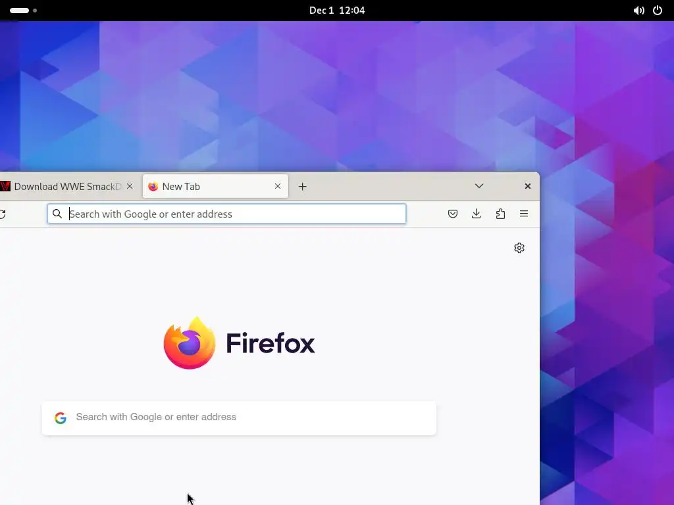Close the New Tab tab
The width and height of the screenshot is (674, 505).
point(278,186)
